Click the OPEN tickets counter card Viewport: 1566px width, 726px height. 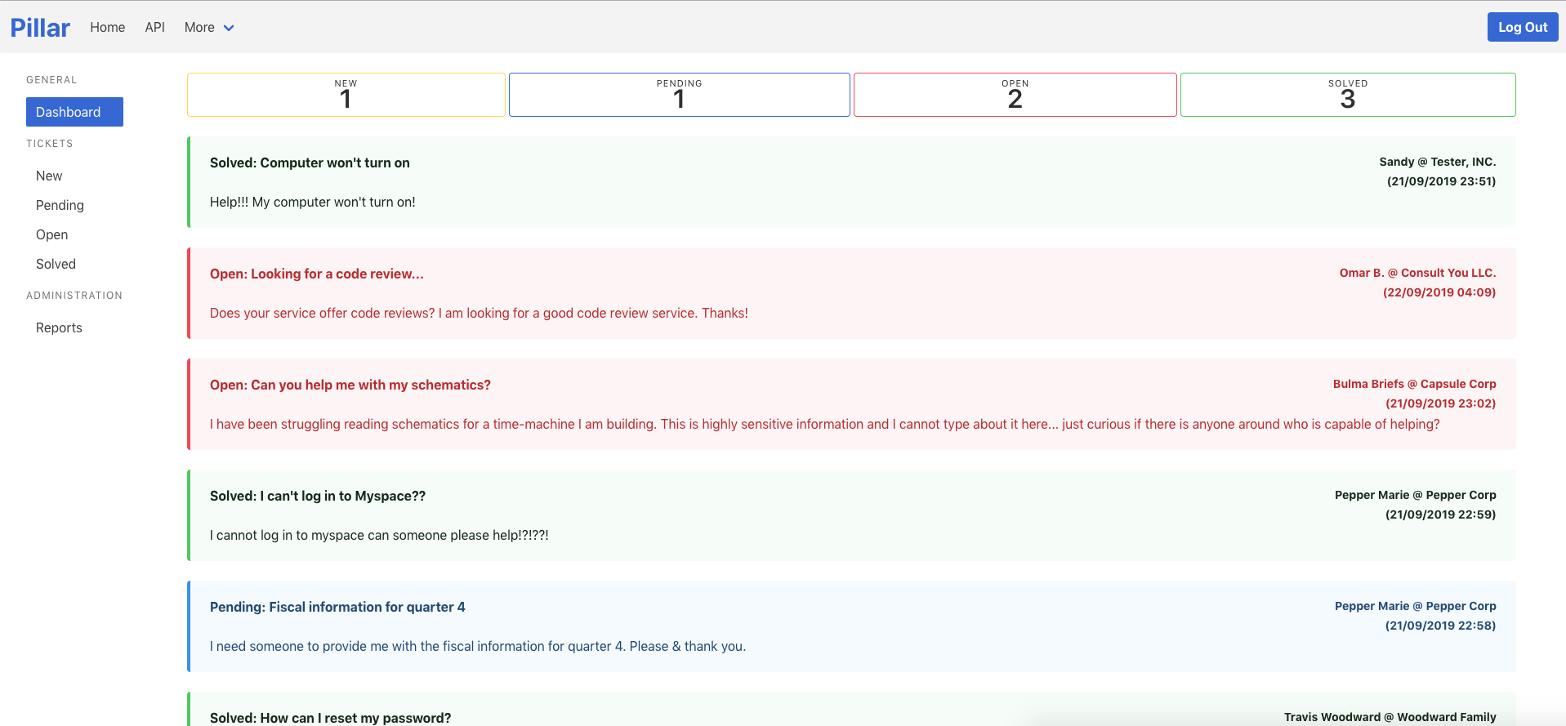(x=1015, y=95)
